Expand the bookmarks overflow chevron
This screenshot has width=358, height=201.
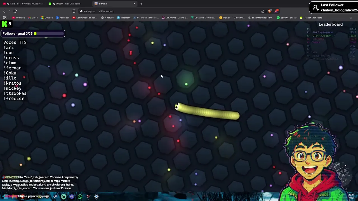(x=351, y=18)
